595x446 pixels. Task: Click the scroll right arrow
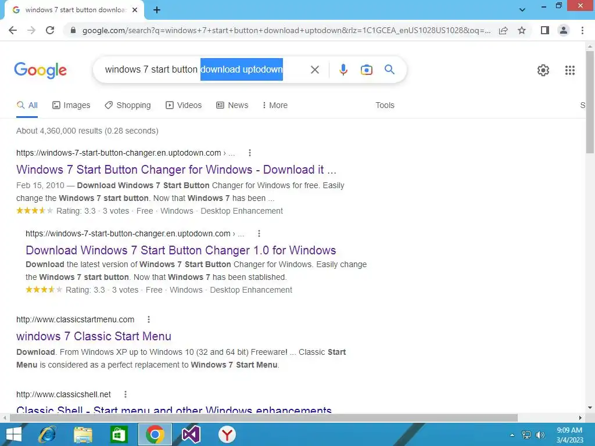(580, 418)
